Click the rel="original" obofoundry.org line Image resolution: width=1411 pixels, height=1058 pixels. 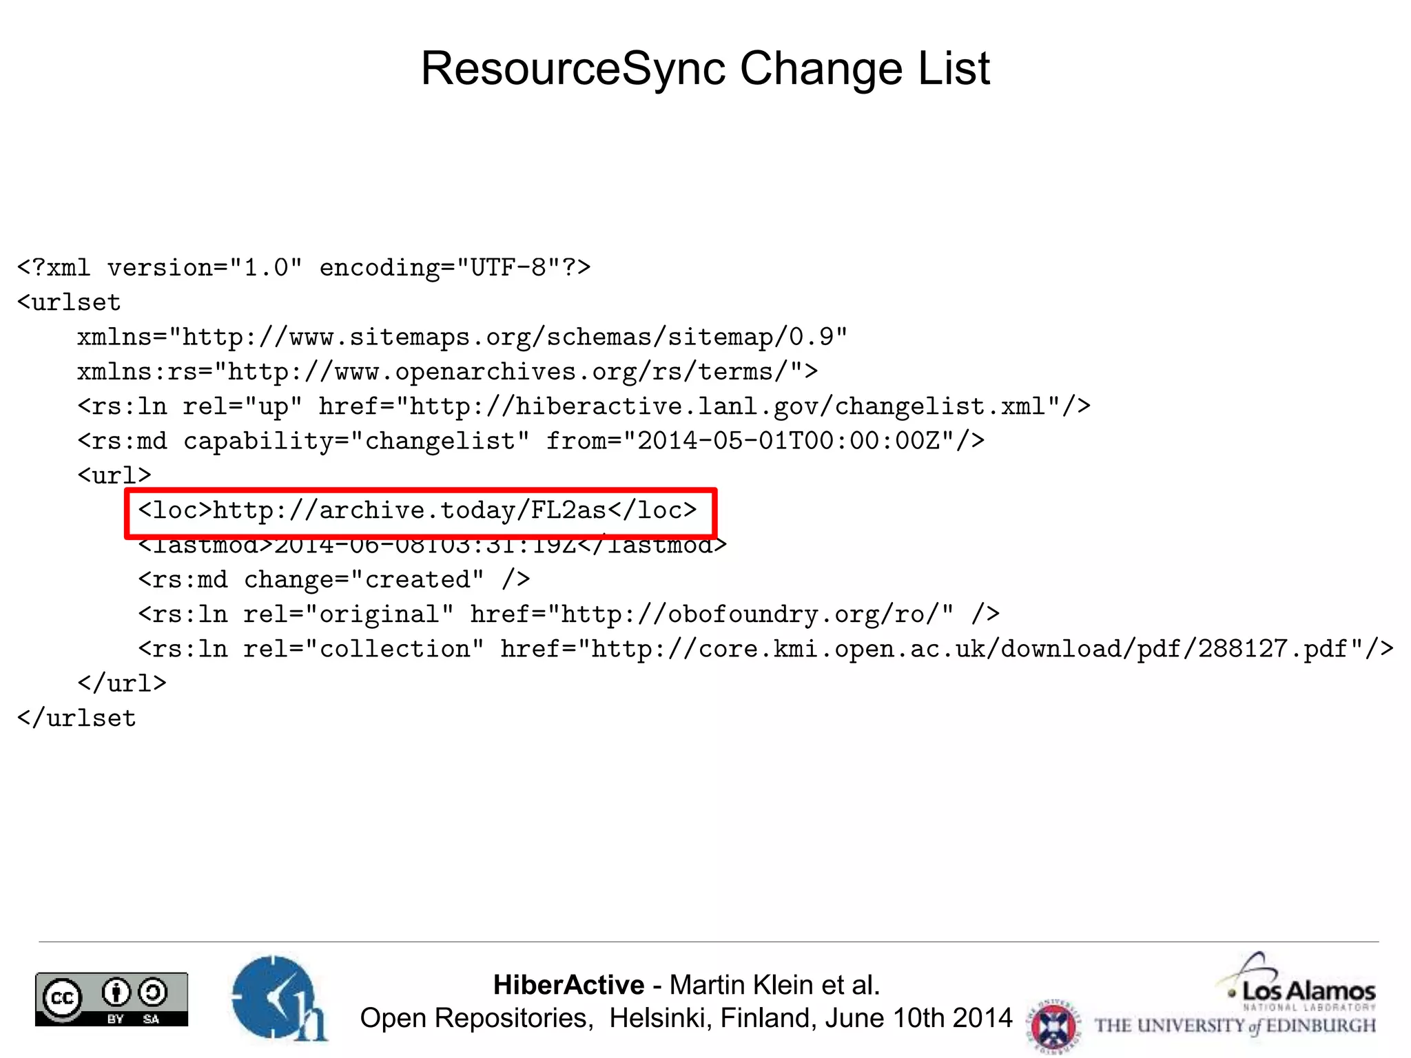(568, 614)
